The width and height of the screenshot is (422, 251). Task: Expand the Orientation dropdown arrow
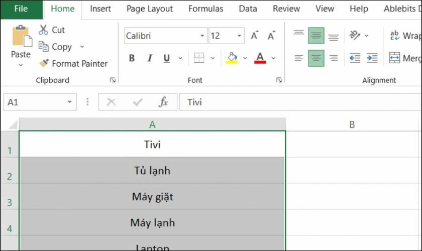click(x=367, y=36)
